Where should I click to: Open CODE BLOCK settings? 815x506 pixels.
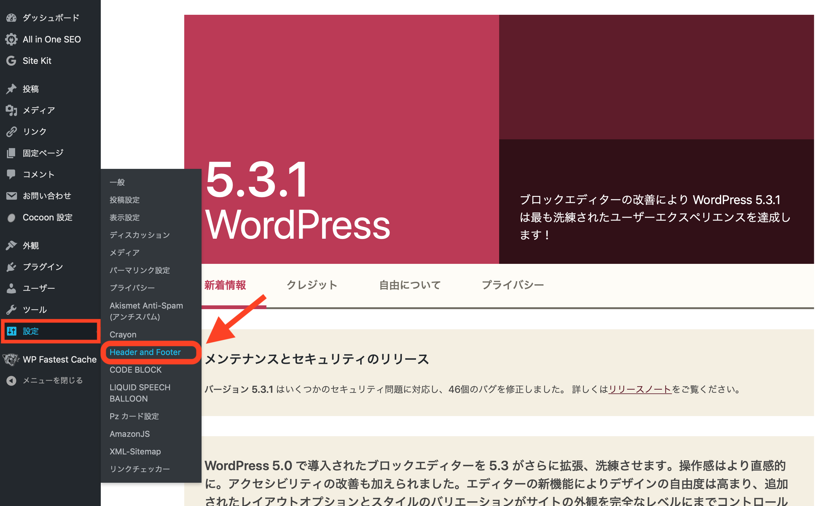(136, 370)
